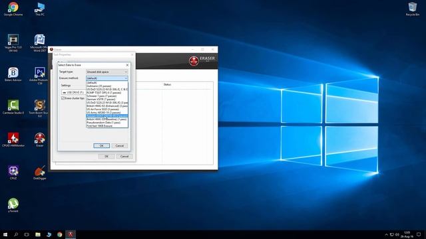
Task: Select Gutmann (35 passes) method
Action: point(106,86)
